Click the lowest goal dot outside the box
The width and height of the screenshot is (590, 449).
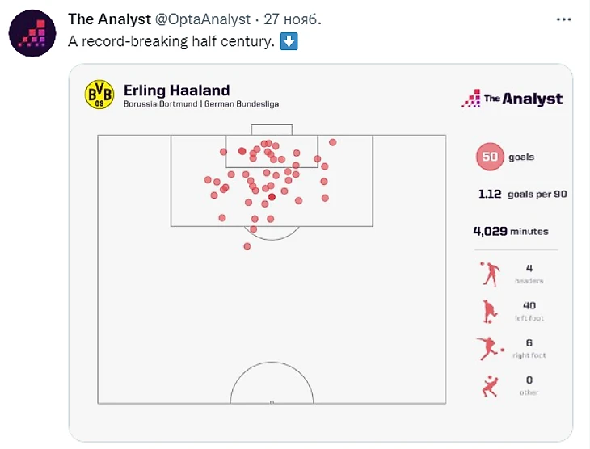[x=247, y=246]
